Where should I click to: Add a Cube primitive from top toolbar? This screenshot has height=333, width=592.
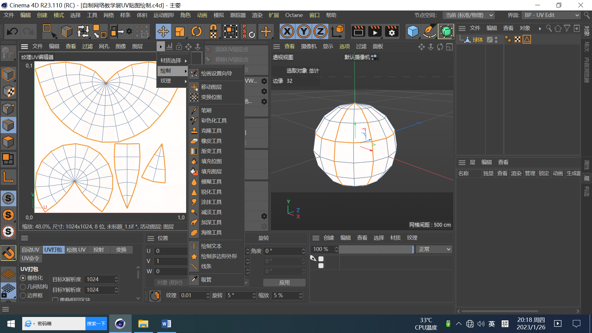[x=413, y=31]
